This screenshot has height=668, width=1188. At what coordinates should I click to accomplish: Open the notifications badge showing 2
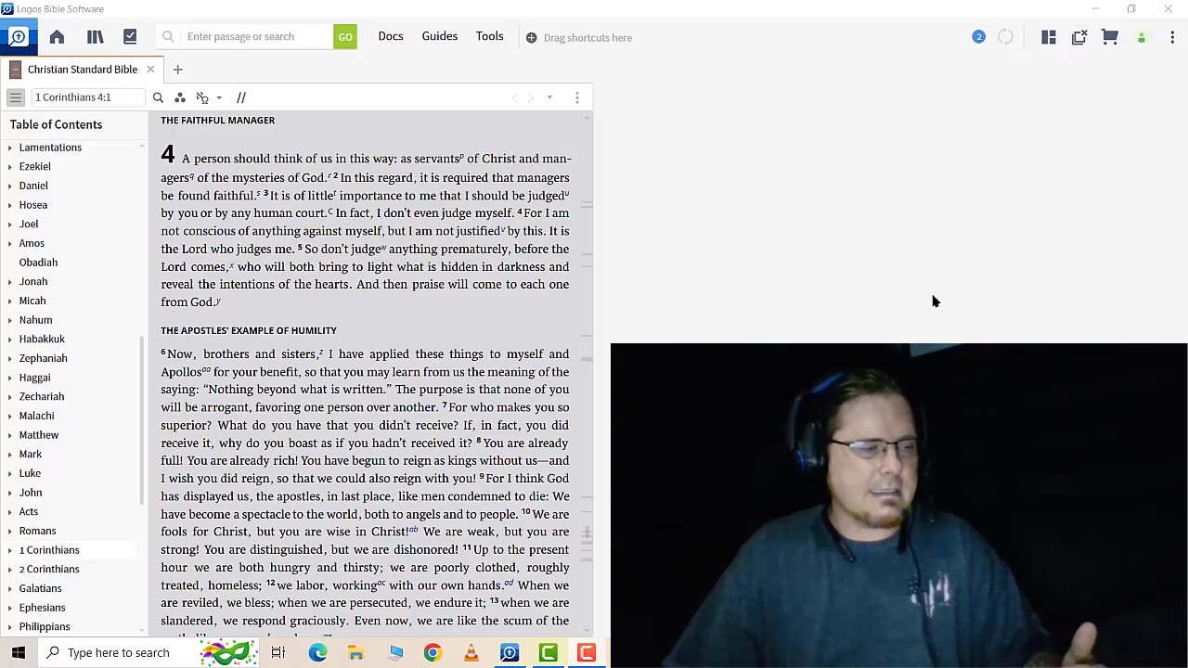click(x=978, y=37)
